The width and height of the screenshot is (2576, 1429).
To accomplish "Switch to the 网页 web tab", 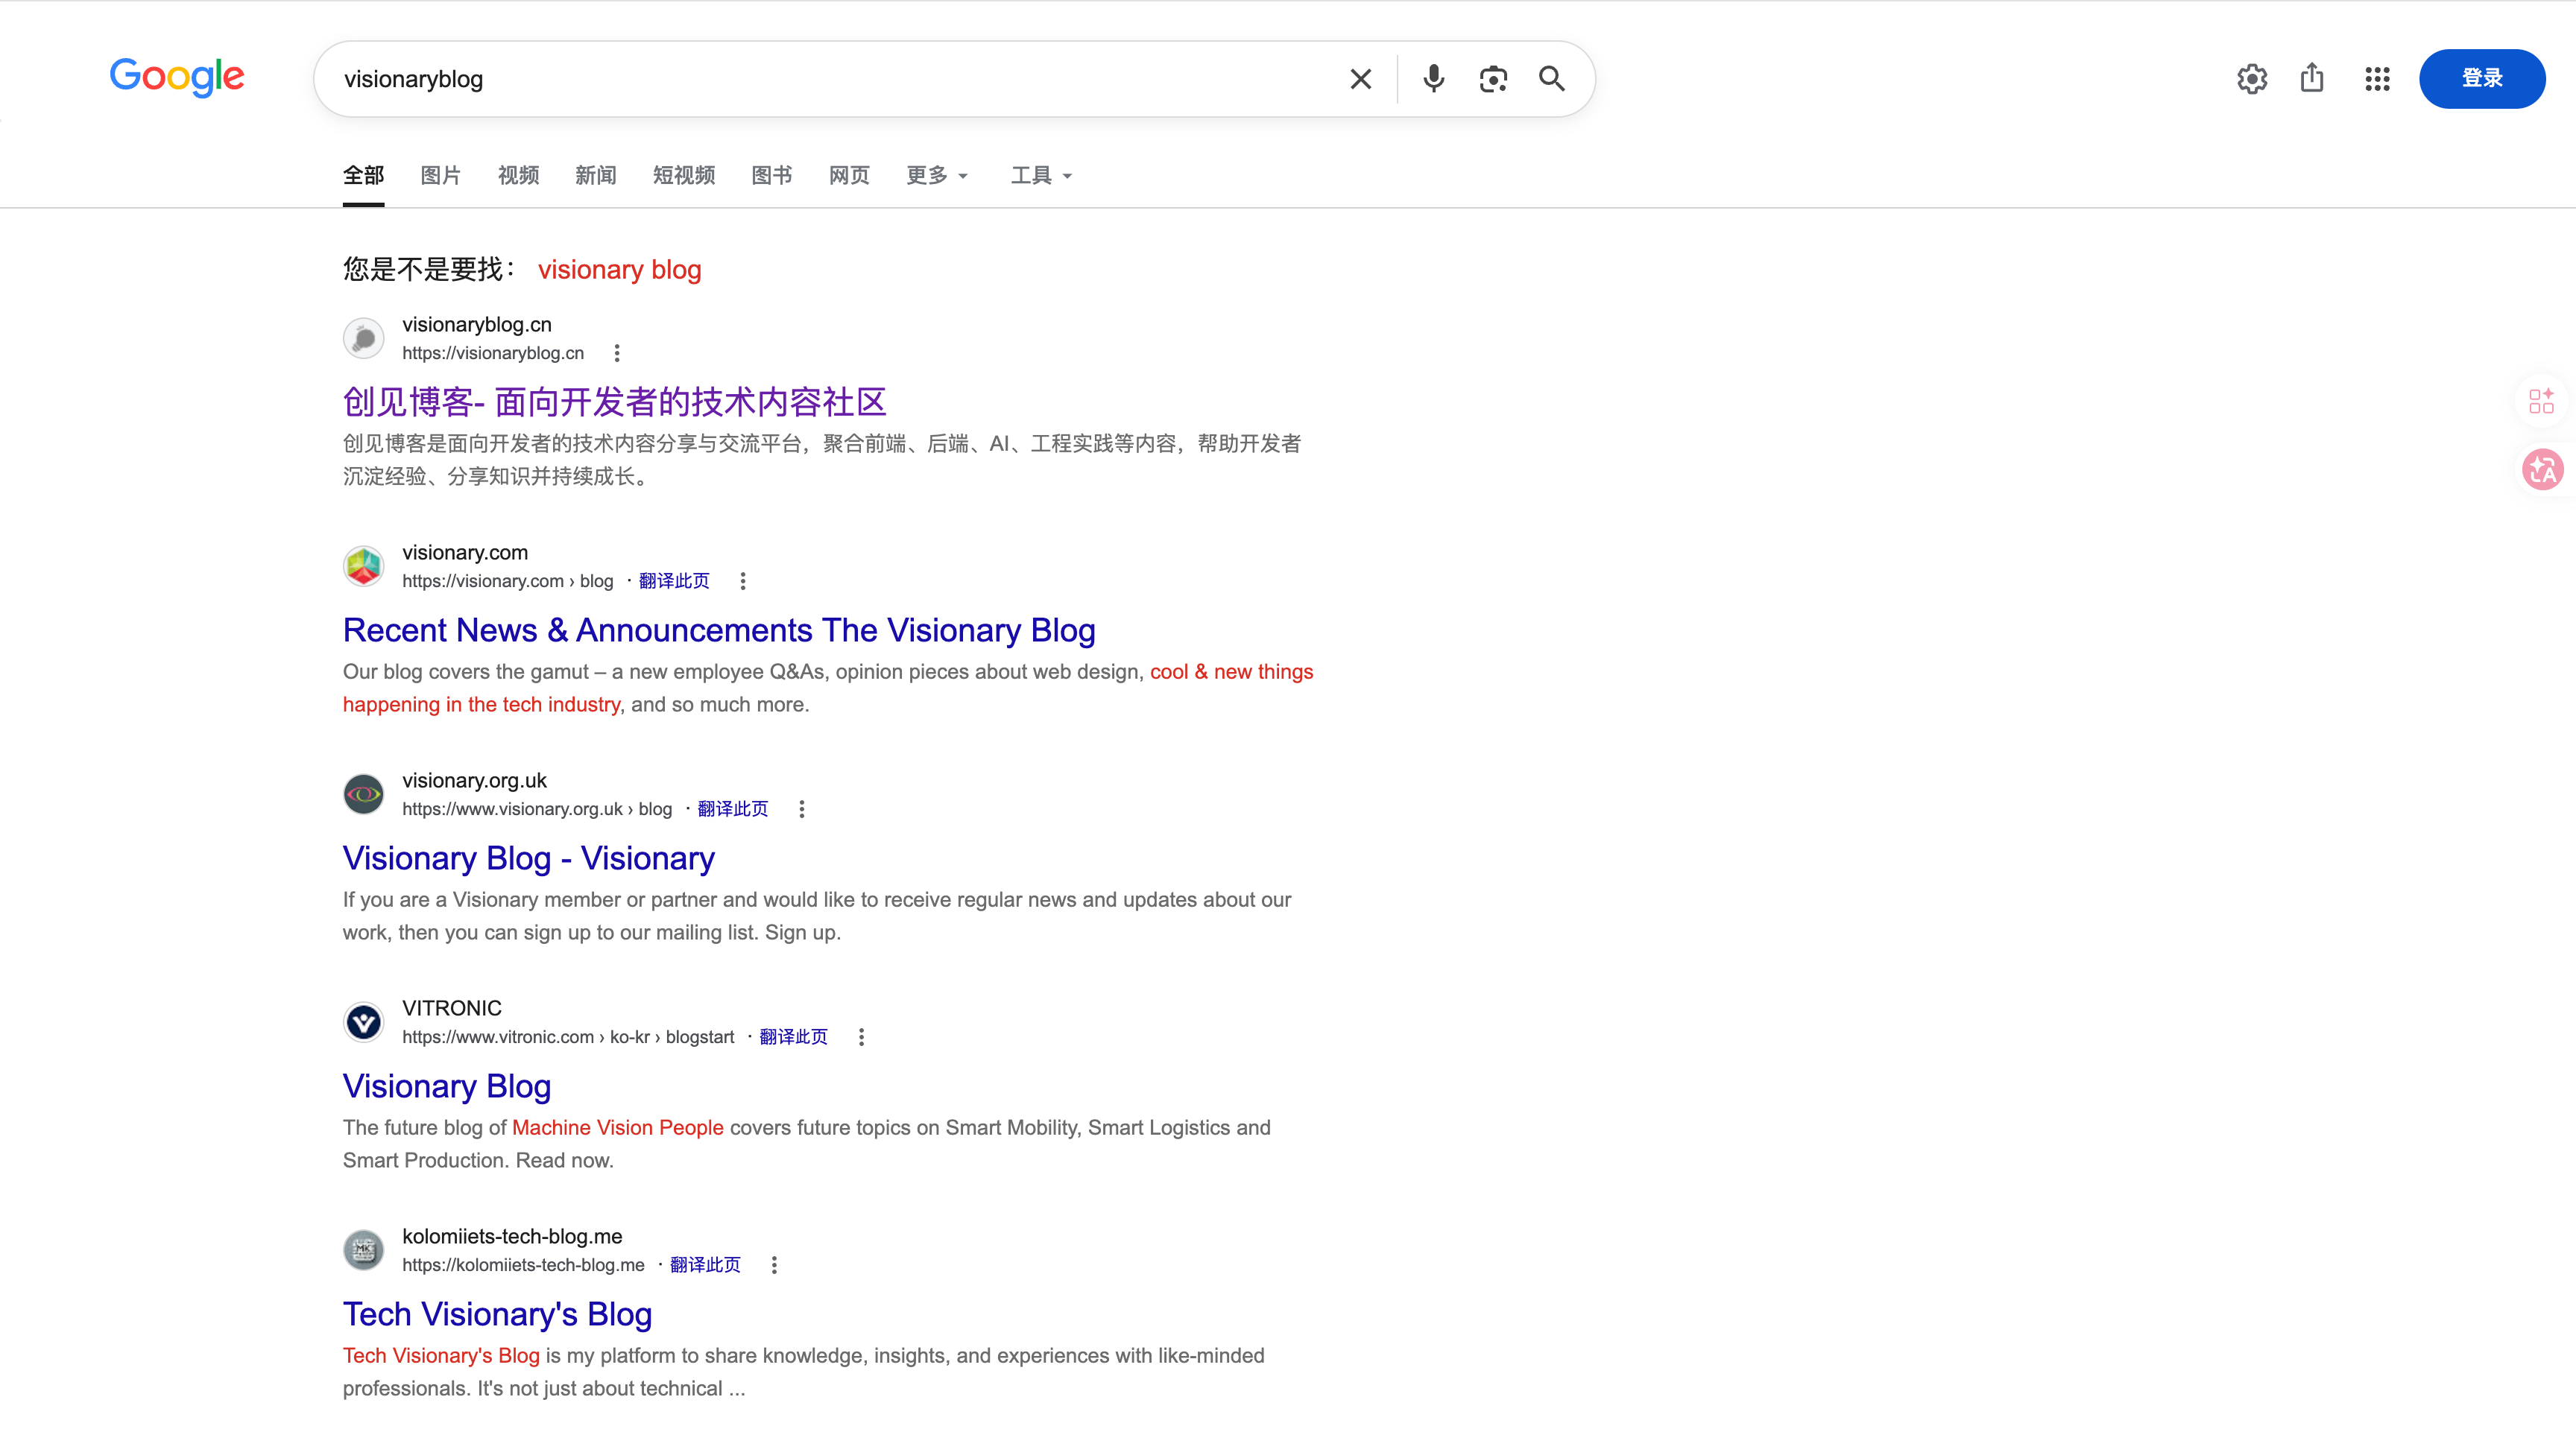I will pyautogui.click(x=849, y=176).
